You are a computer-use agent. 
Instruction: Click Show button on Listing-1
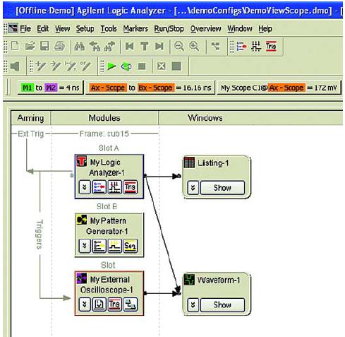coord(222,188)
